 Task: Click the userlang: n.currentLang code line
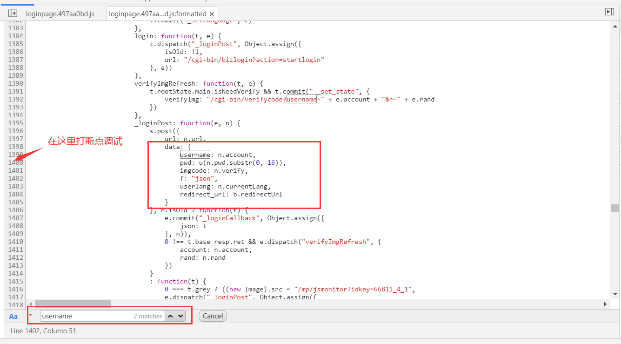click(x=225, y=186)
